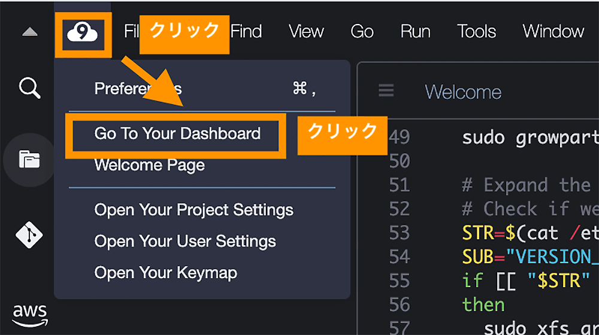Screen dimensions: 599x335
Task: Open the Source Control git icon
Action: coord(29,234)
